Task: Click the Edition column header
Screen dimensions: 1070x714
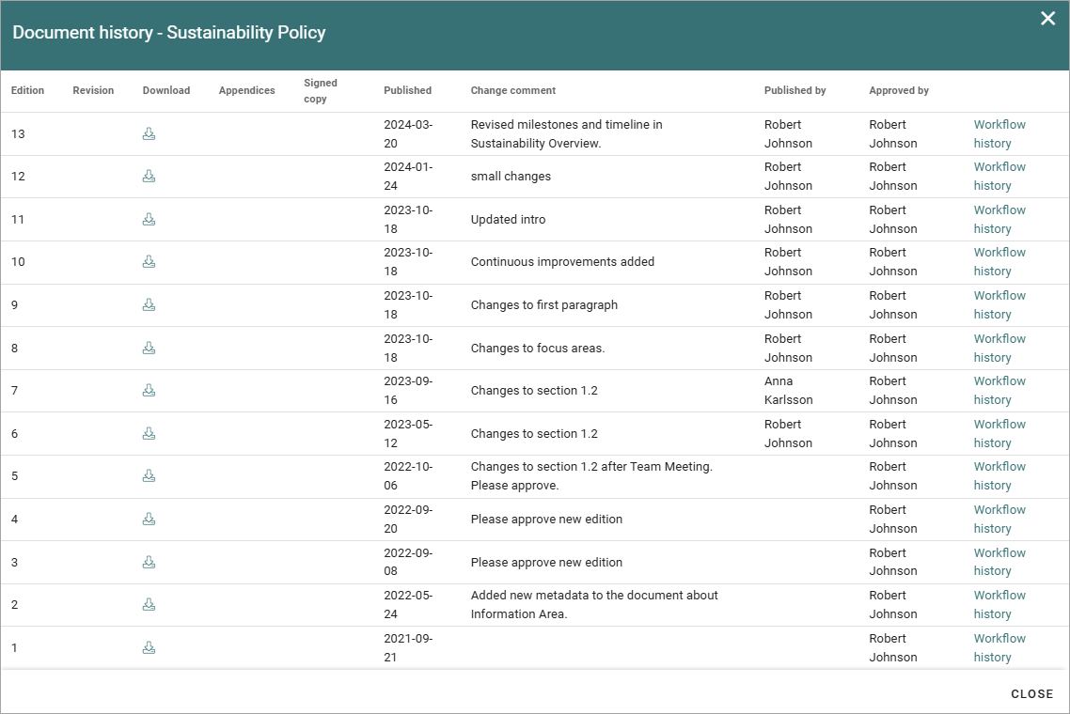Action: 27,90
